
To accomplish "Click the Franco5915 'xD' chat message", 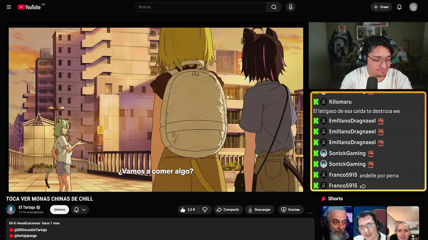I will 362,186.
